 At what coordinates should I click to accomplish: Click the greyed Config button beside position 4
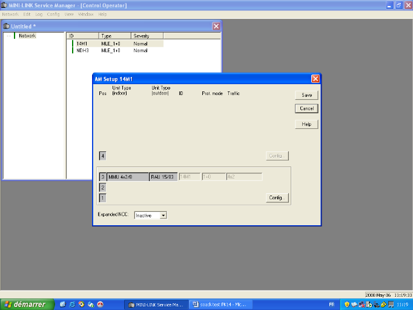(x=277, y=156)
